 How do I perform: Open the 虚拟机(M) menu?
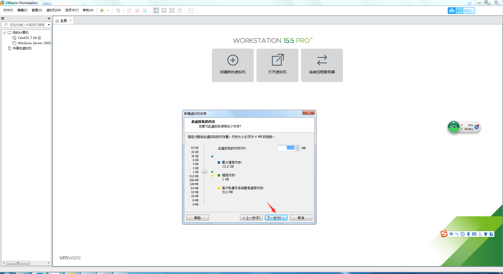pyautogui.click(x=54, y=10)
